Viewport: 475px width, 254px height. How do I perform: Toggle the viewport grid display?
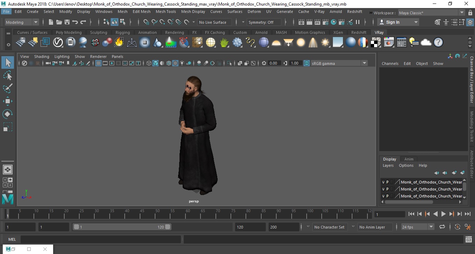(98, 63)
